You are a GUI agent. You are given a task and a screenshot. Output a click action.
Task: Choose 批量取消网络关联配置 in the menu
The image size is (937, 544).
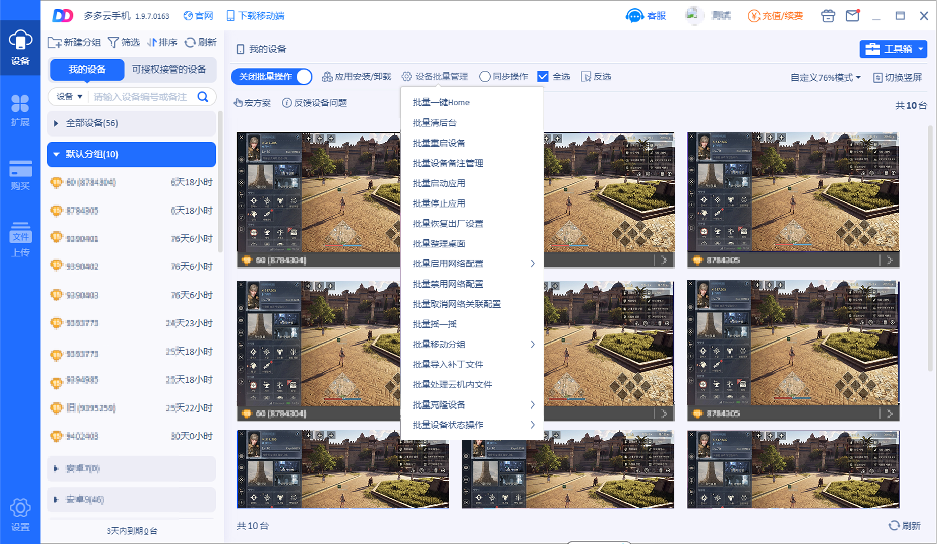pos(472,304)
